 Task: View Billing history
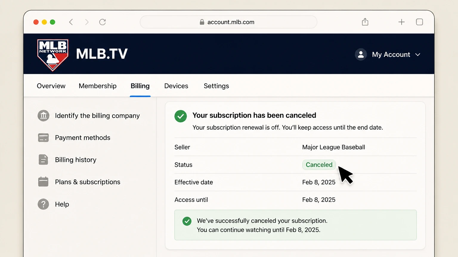(76, 160)
